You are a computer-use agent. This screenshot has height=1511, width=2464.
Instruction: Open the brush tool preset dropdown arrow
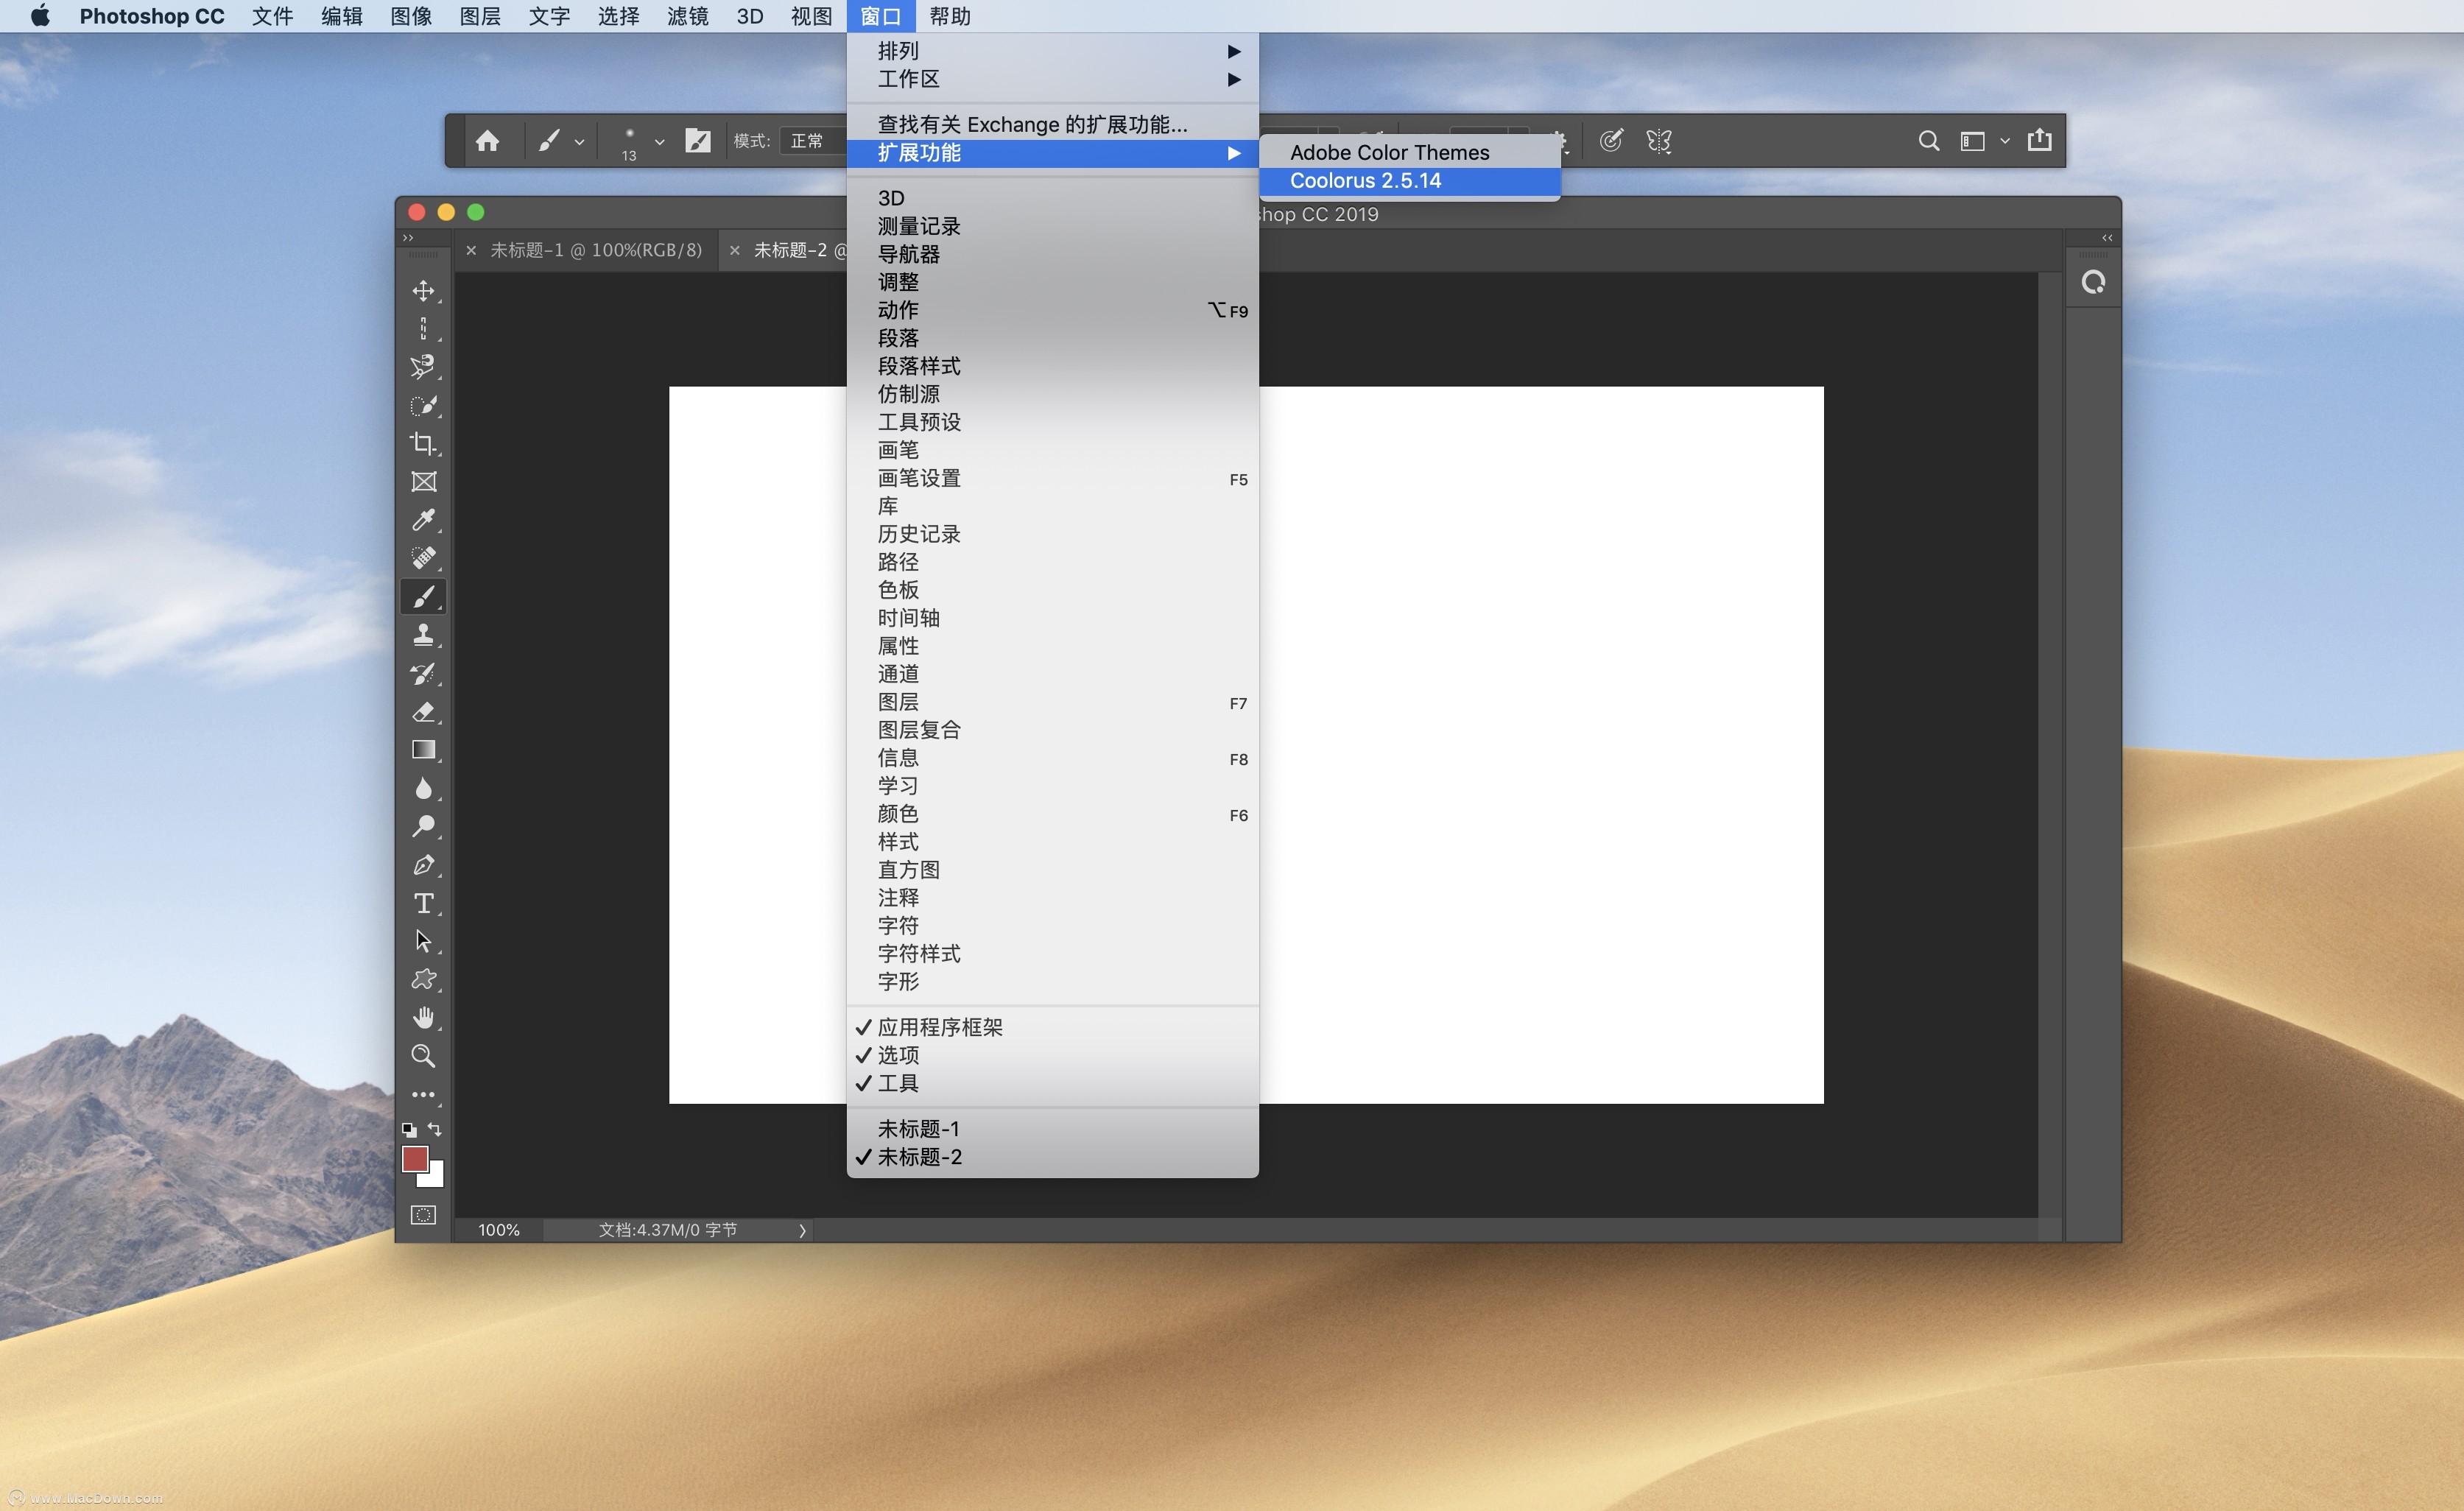tap(579, 142)
